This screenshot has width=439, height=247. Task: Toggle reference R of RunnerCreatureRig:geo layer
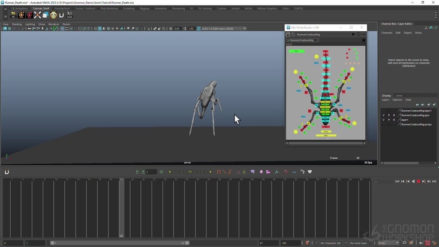pyautogui.click(x=394, y=115)
